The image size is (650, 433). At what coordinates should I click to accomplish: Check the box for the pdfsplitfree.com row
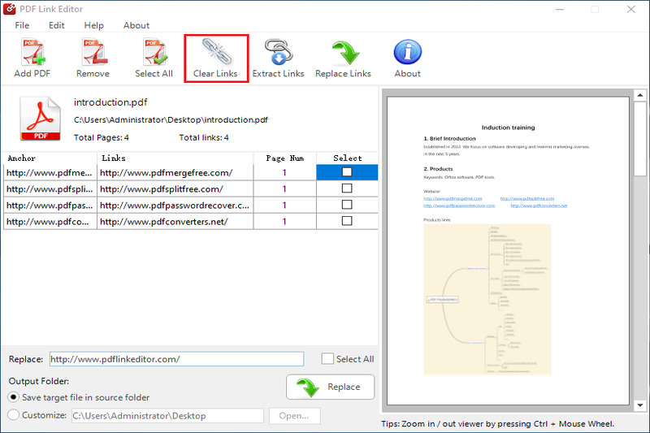point(347,188)
